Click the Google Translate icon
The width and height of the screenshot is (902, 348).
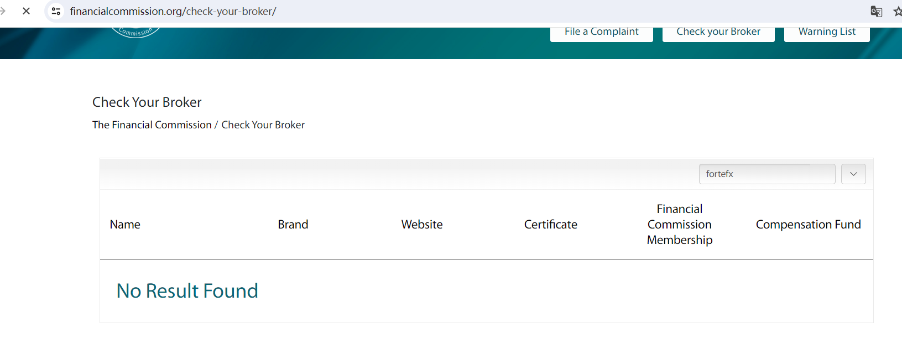(x=877, y=11)
